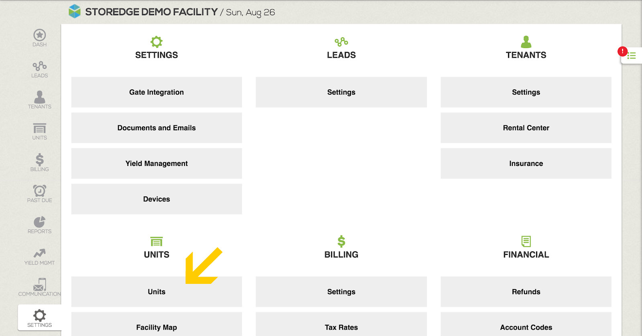Click the TENANTS section heading
This screenshot has height=336, width=642.
pos(526,55)
